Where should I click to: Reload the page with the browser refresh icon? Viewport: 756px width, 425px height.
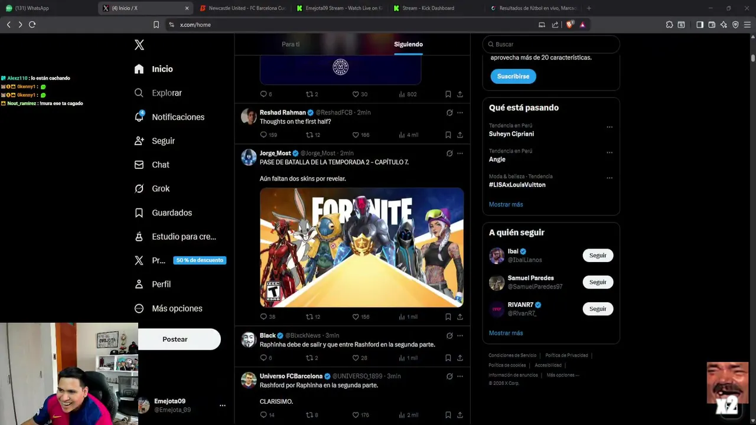[32, 25]
